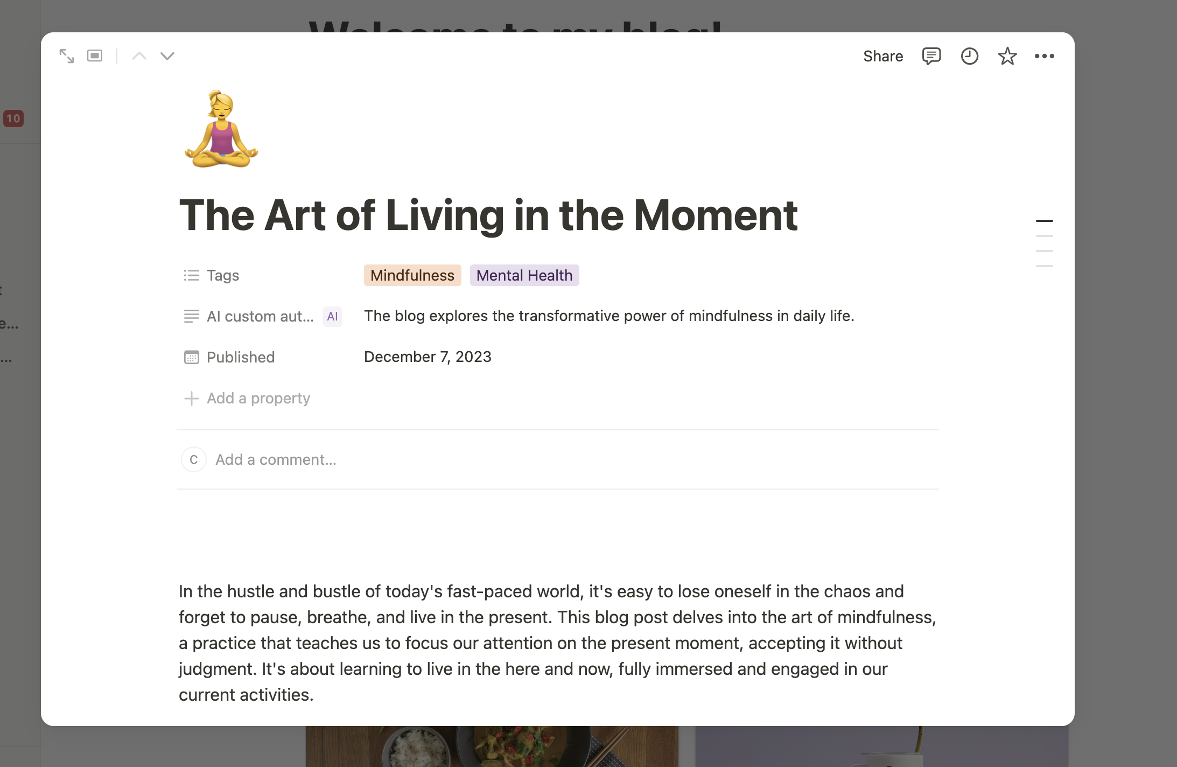The image size is (1177, 767).
Task: Click Add a comment input field
Action: 275,460
